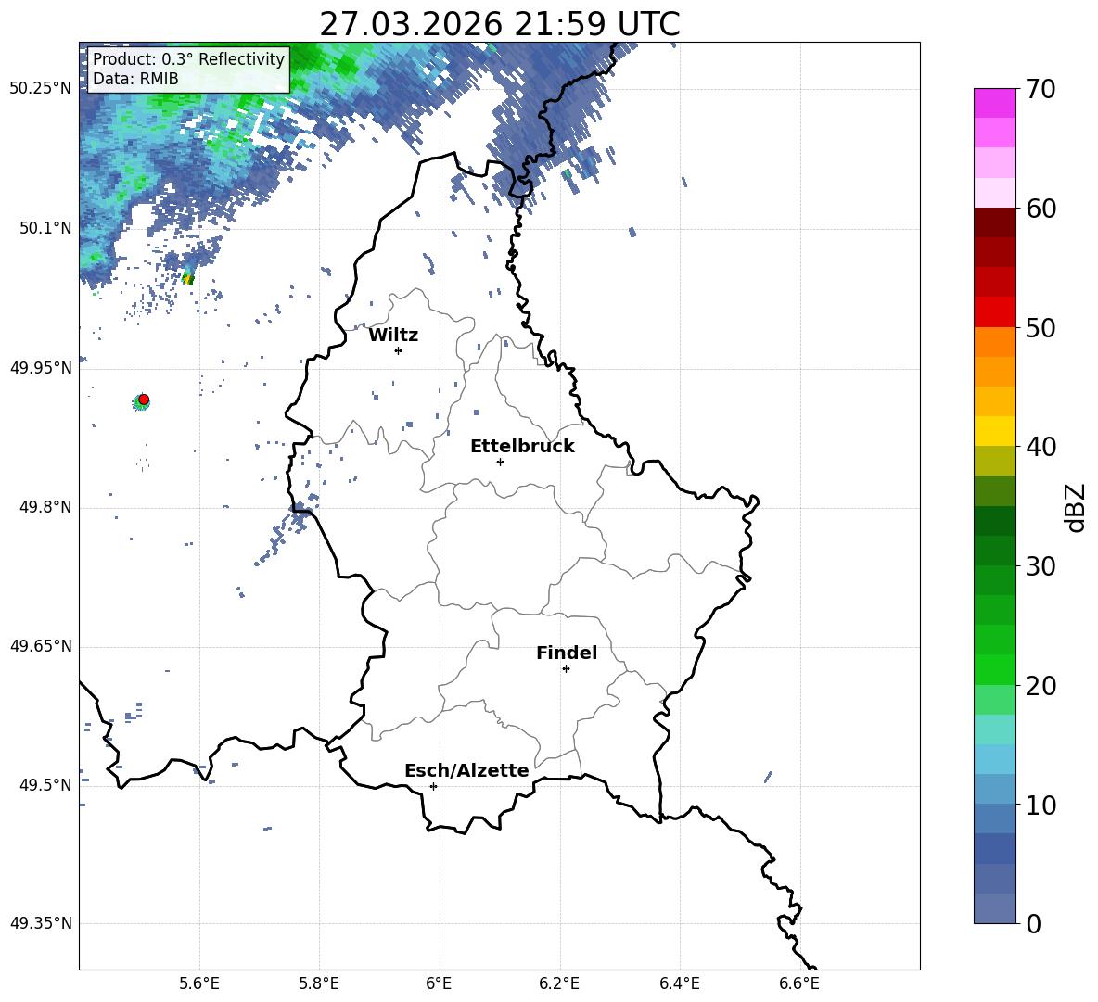The width and height of the screenshot is (1098, 1002).
Task: Click the orange colorbar segment below 50
Action: click(x=994, y=341)
